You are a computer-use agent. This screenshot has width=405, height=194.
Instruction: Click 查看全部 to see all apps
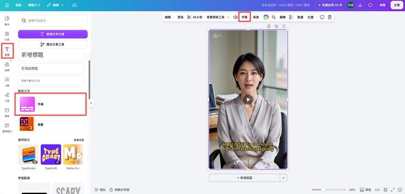point(79,140)
